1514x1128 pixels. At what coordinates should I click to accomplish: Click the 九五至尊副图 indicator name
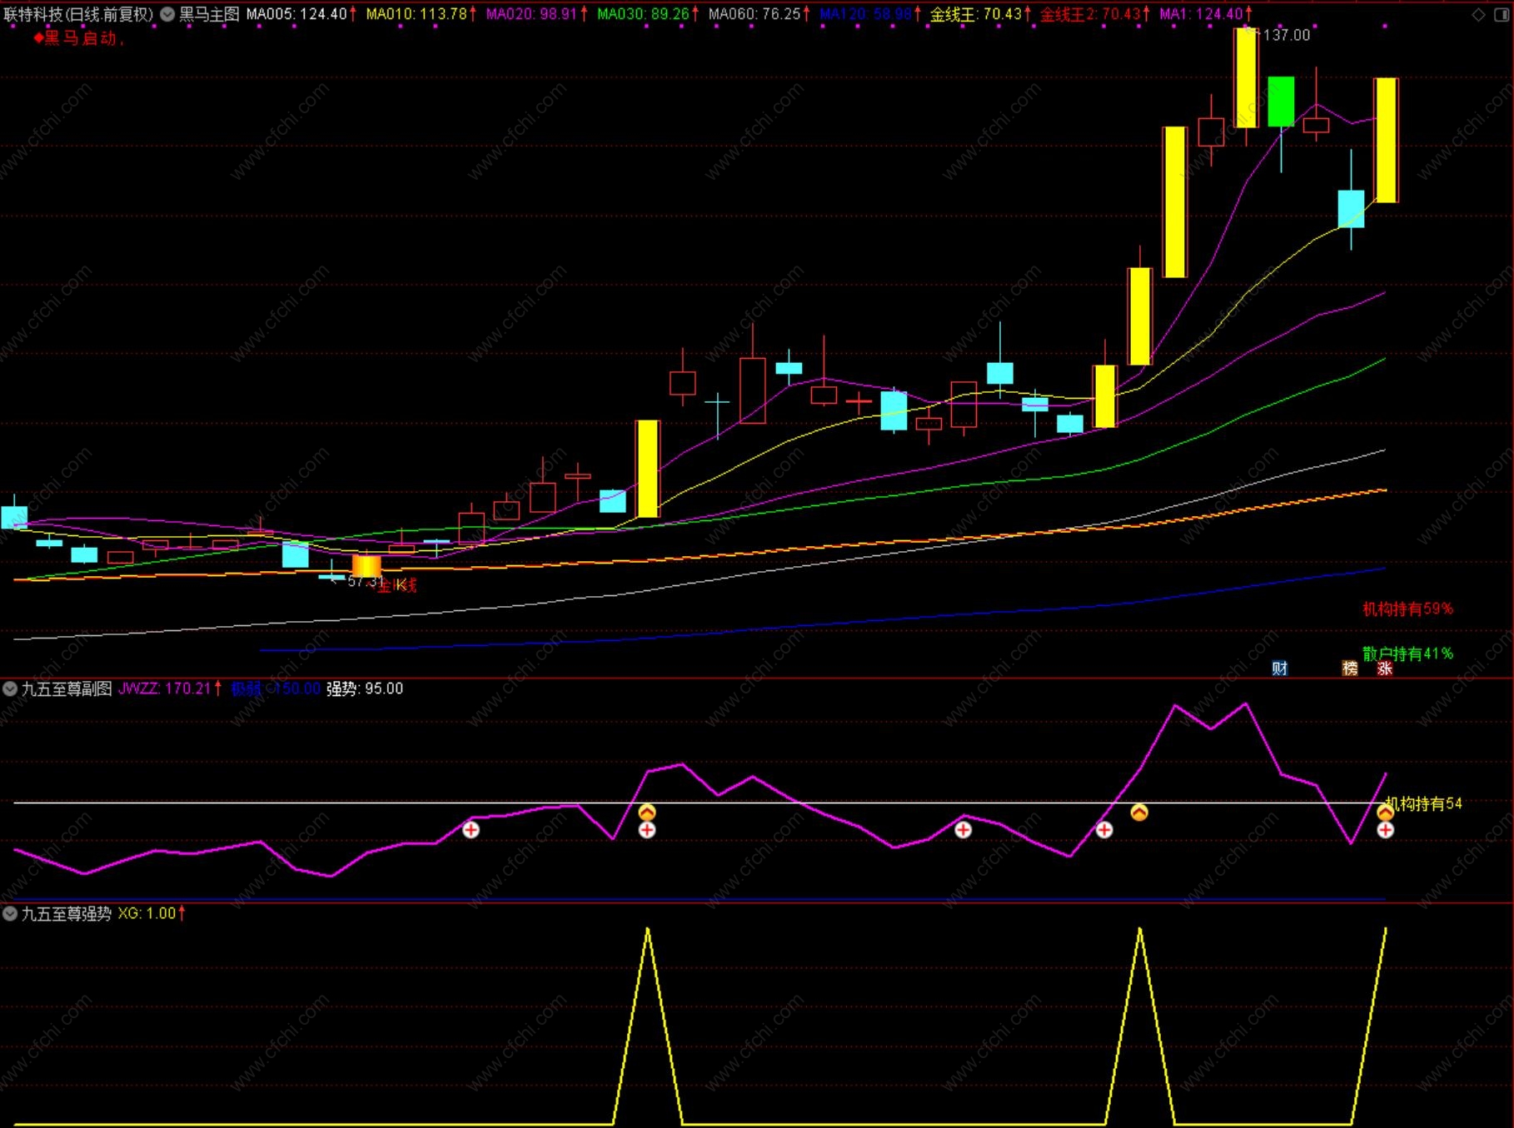point(67,688)
